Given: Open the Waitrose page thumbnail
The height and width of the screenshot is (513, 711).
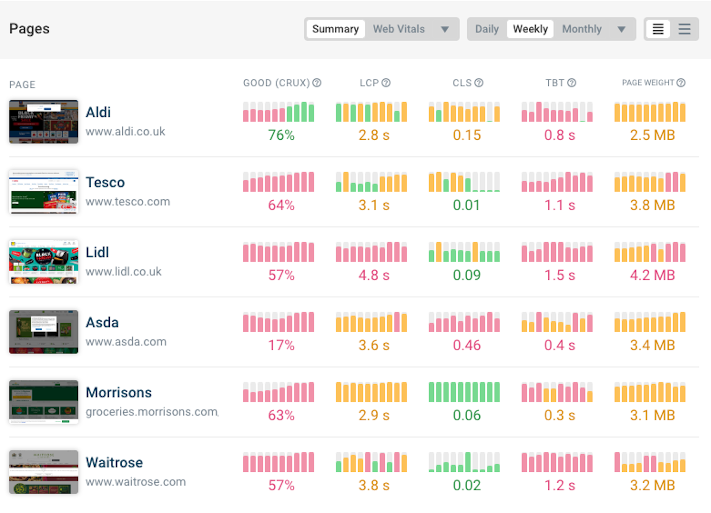Looking at the screenshot, I should (43, 472).
